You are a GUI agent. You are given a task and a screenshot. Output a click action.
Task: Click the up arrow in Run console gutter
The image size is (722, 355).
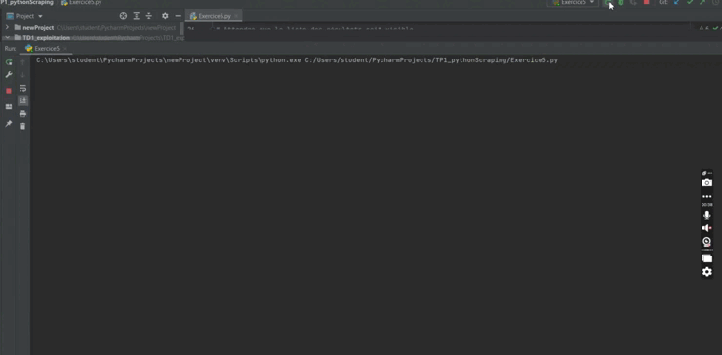(x=23, y=62)
